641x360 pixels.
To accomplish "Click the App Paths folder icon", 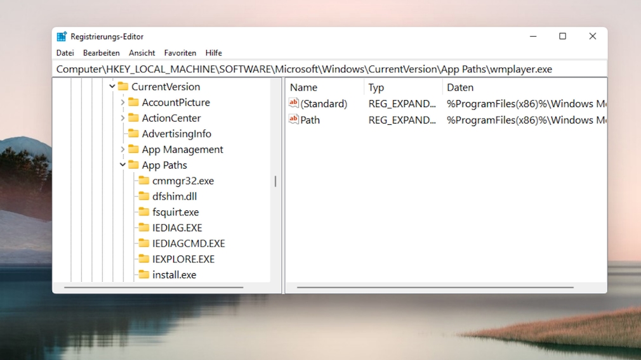I will click(133, 165).
